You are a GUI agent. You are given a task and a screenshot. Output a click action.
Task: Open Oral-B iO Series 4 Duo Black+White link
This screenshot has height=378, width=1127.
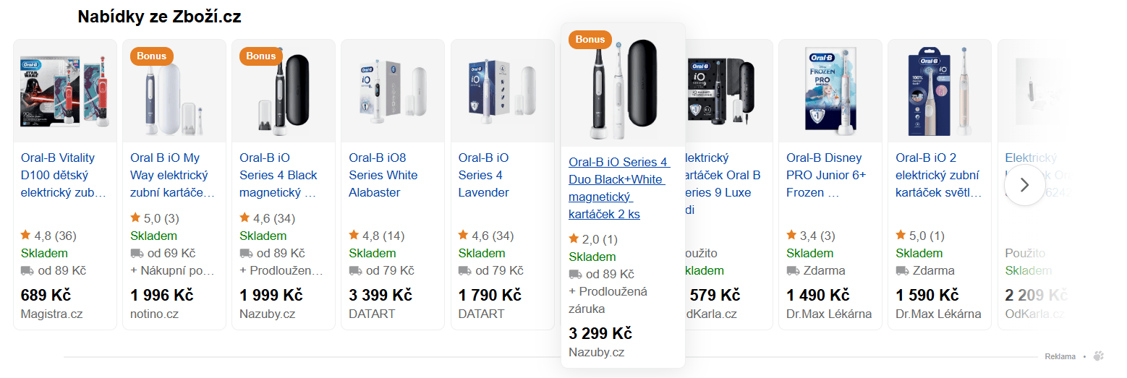(x=618, y=188)
